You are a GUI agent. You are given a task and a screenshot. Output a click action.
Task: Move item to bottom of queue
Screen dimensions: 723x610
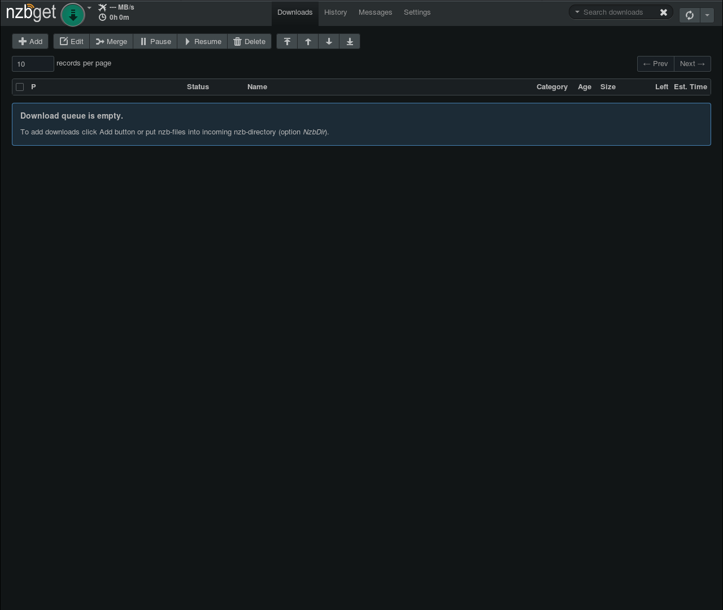tap(350, 41)
